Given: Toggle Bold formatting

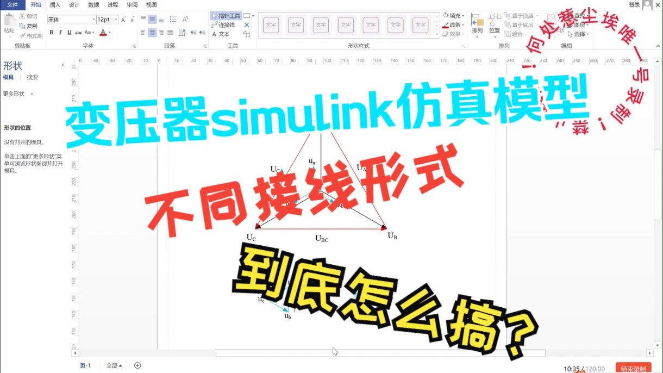Looking at the screenshot, I should (52, 33).
